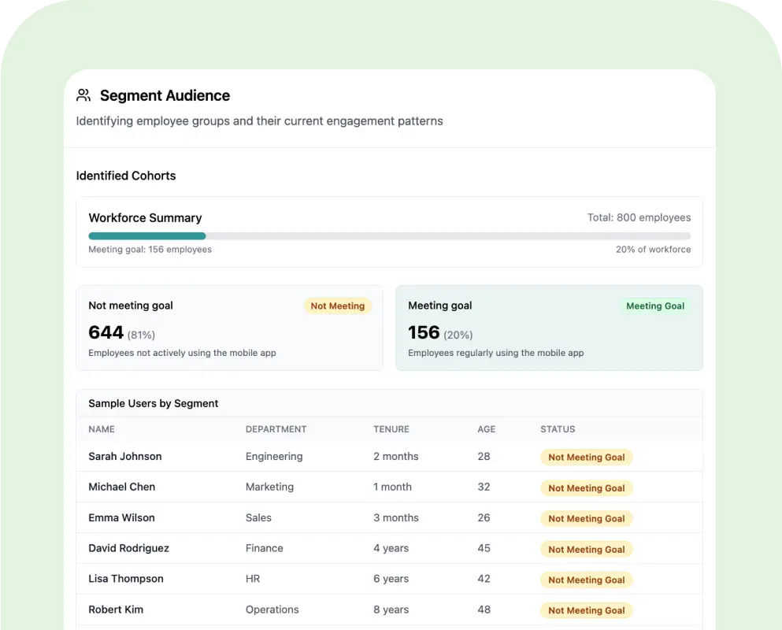
Task: Click the 644 employee count
Action: (106, 332)
